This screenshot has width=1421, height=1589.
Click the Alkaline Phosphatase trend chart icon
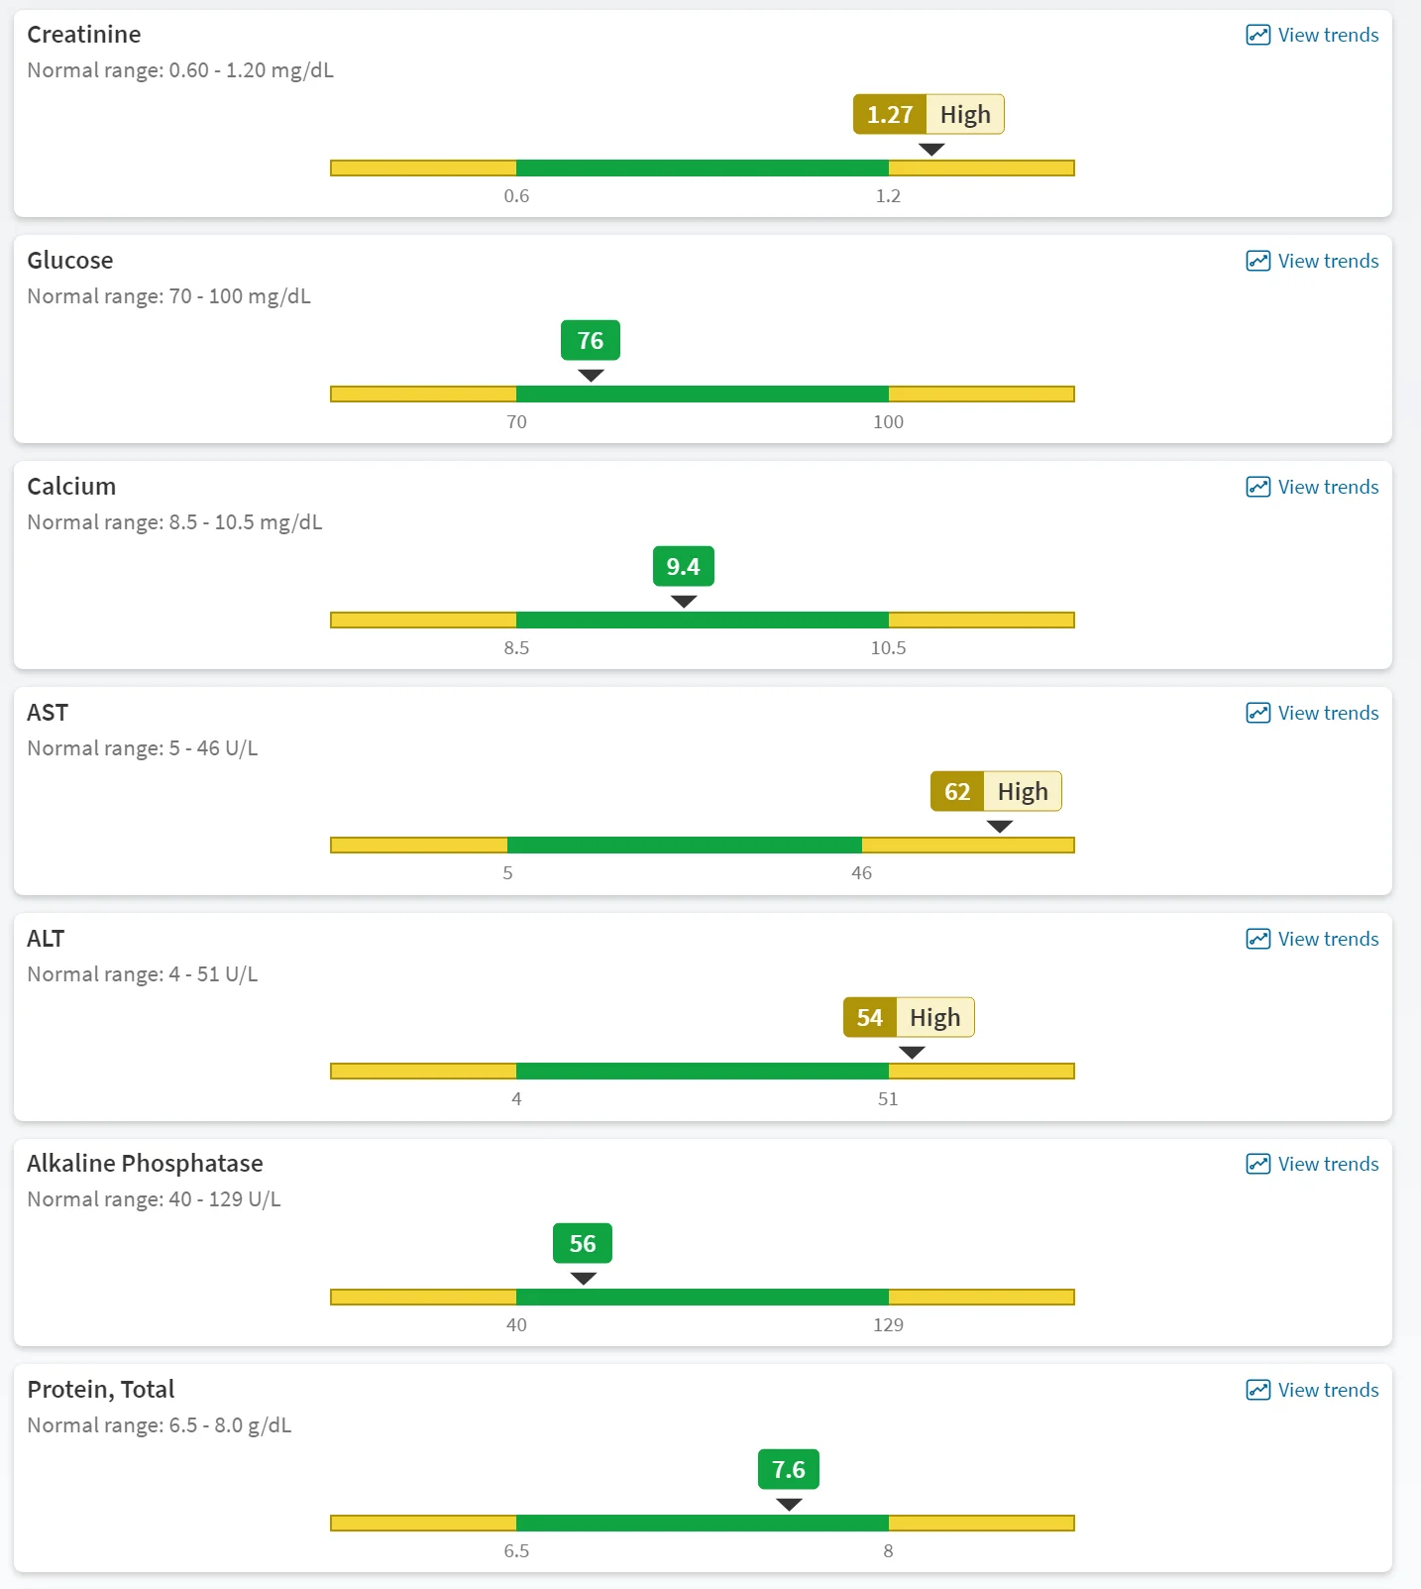[x=1257, y=1164]
